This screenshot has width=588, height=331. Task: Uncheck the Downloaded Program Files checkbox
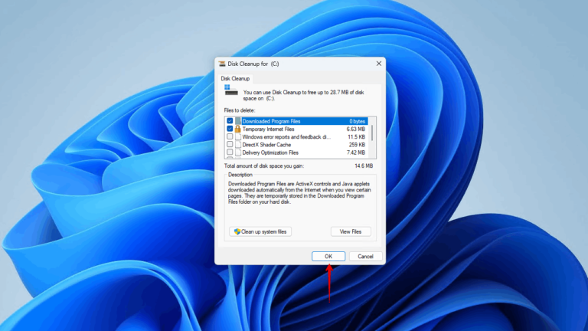coord(230,121)
